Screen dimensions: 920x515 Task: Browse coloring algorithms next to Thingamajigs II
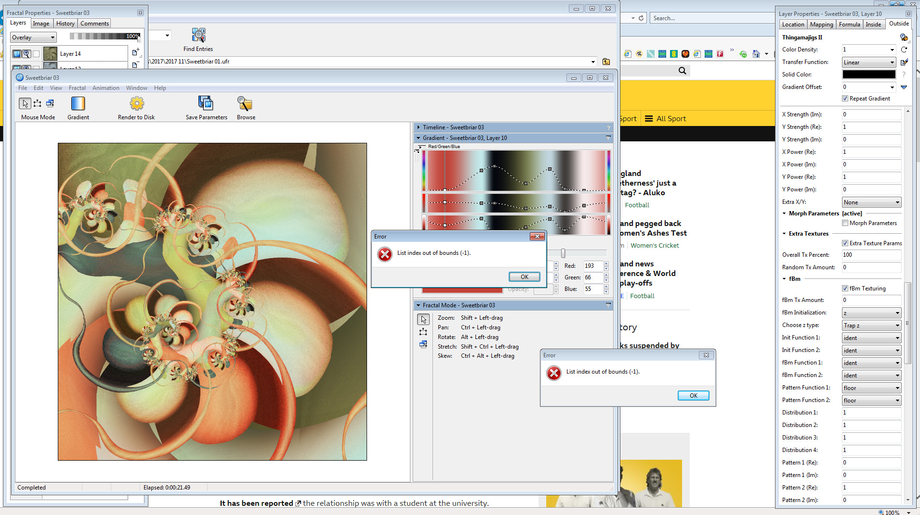pos(904,38)
